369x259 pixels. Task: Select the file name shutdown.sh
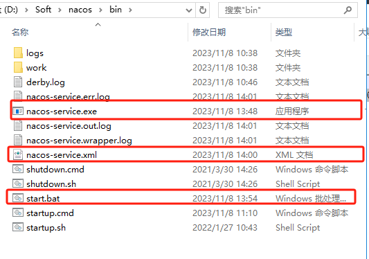pos(51,184)
